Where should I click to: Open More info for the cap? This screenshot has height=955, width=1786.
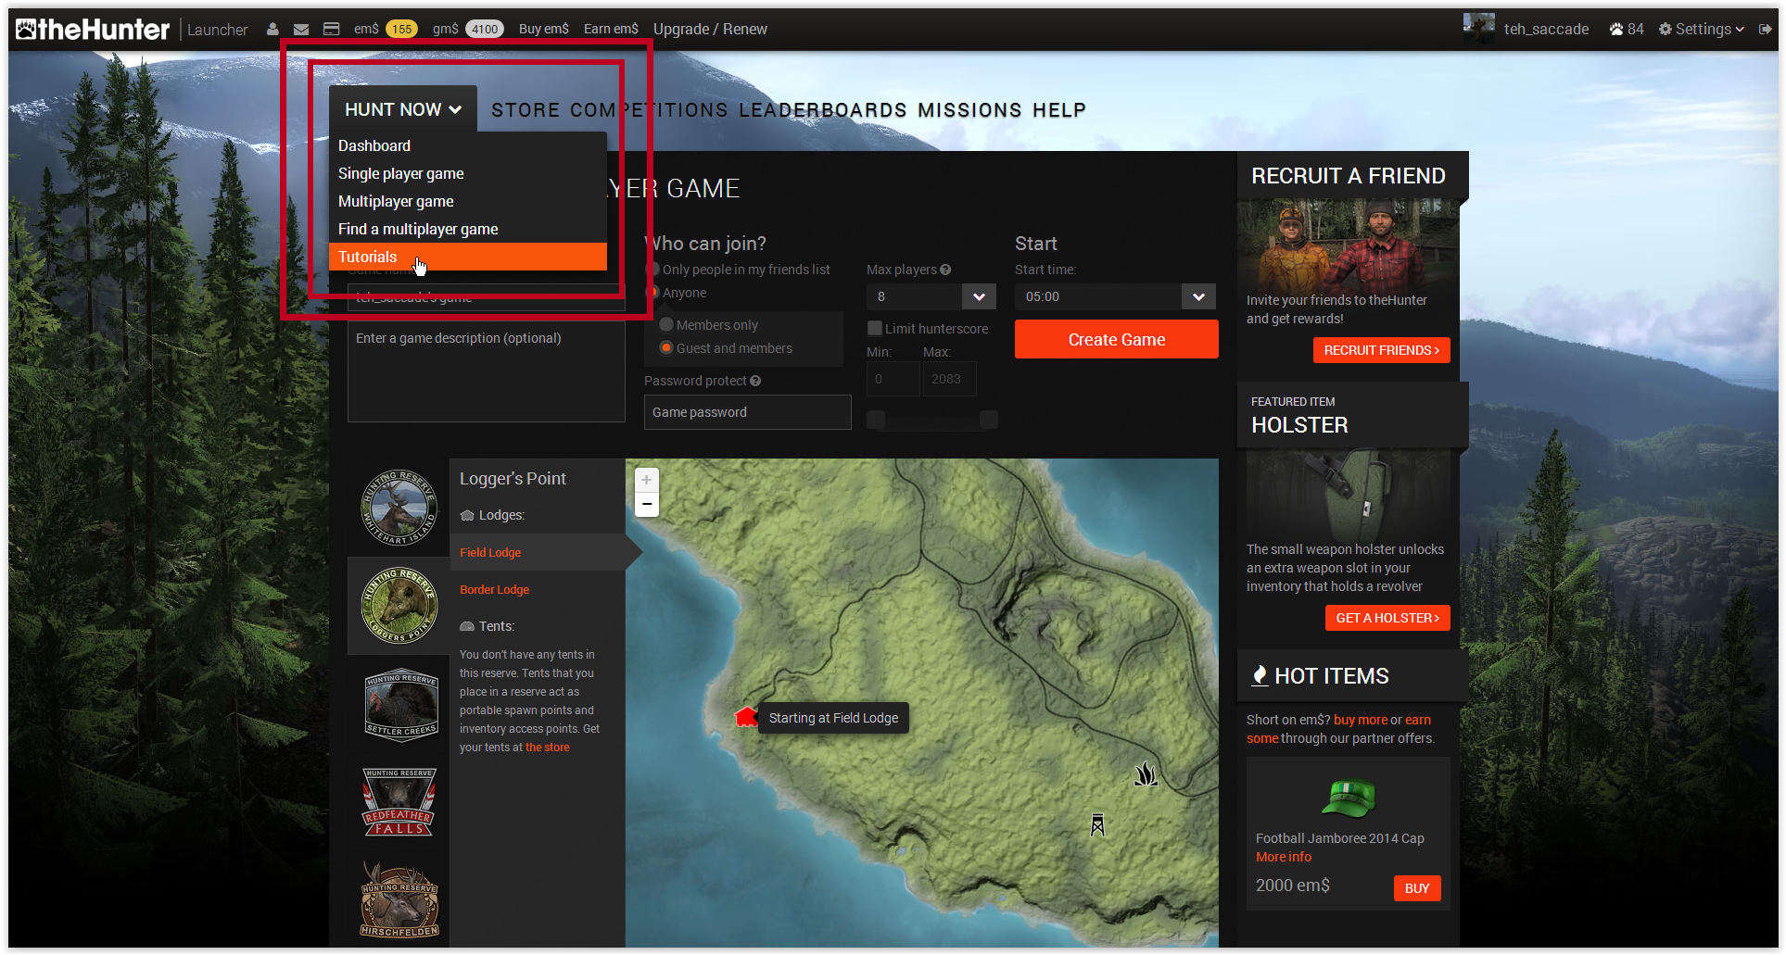(x=1284, y=857)
